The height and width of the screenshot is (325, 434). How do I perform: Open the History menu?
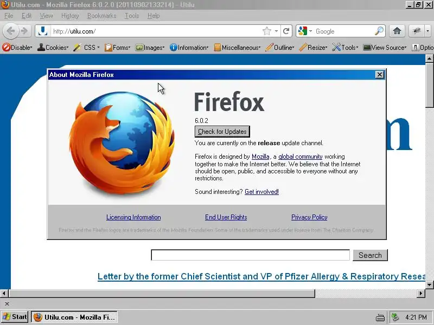[x=70, y=16]
